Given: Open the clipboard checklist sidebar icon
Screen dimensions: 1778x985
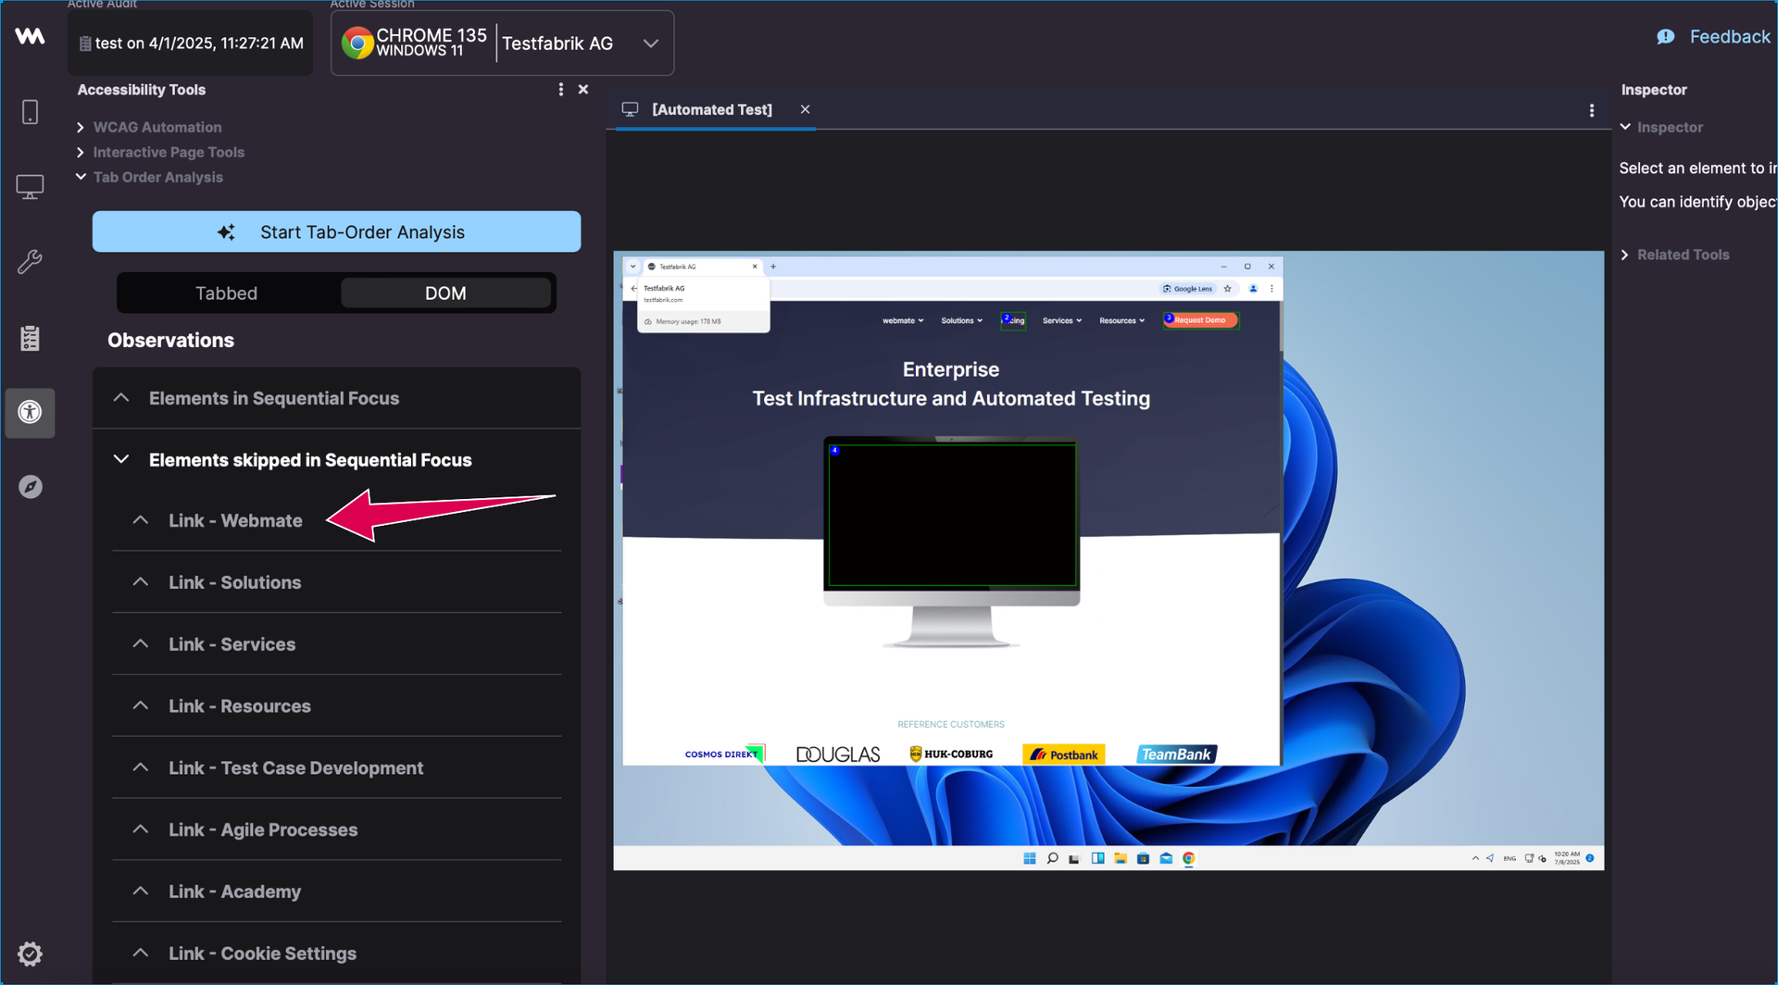Looking at the screenshot, I should (x=30, y=338).
